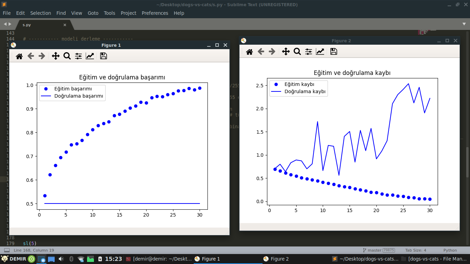This screenshot has width=470, height=264.
Task: Click the green system monitor graph icon
Action: (90, 259)
